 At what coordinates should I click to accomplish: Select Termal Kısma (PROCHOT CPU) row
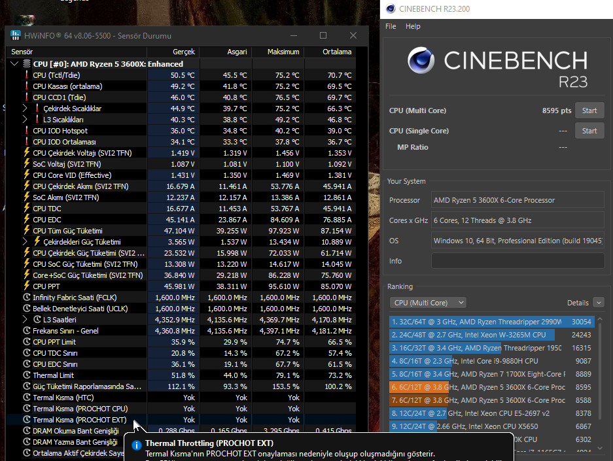click(x=181, y=408)
